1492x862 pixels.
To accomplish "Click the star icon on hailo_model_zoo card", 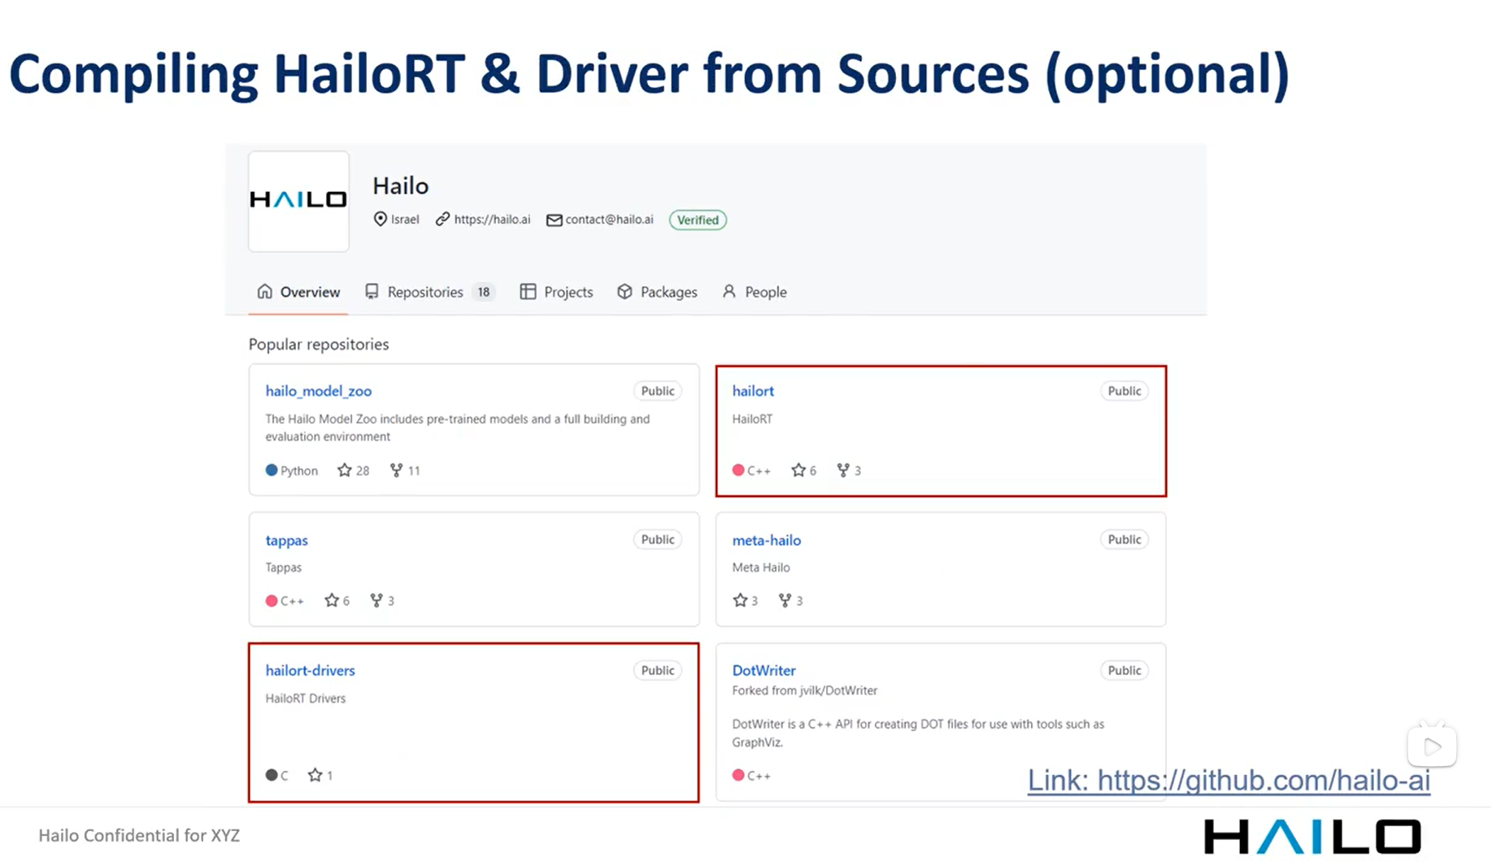I will 345,470.
